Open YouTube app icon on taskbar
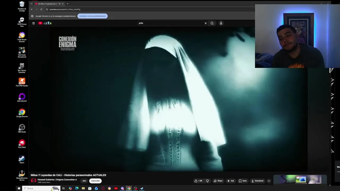Image resolution: width=340 pixels, height=191 pixels. pyautogui.click(x=116, y=188)
